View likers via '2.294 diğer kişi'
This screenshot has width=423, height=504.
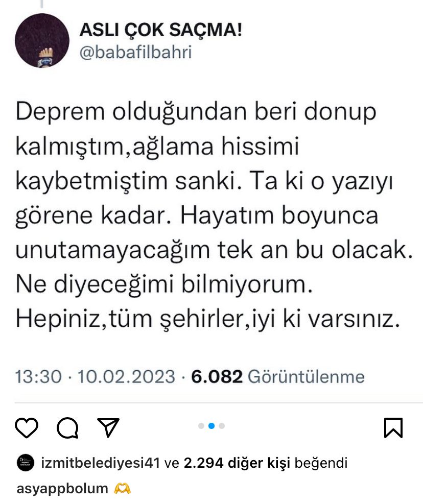click(x=237, y=463)
